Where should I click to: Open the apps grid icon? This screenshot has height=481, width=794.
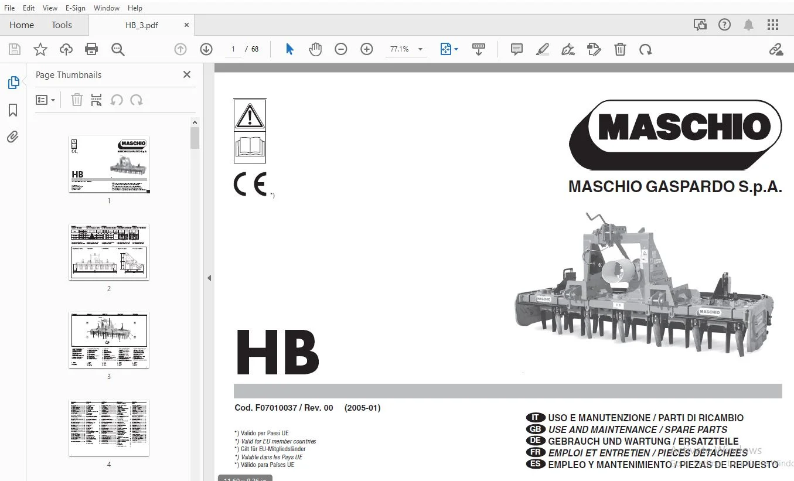pyautogui.click(x=773, y=25)
